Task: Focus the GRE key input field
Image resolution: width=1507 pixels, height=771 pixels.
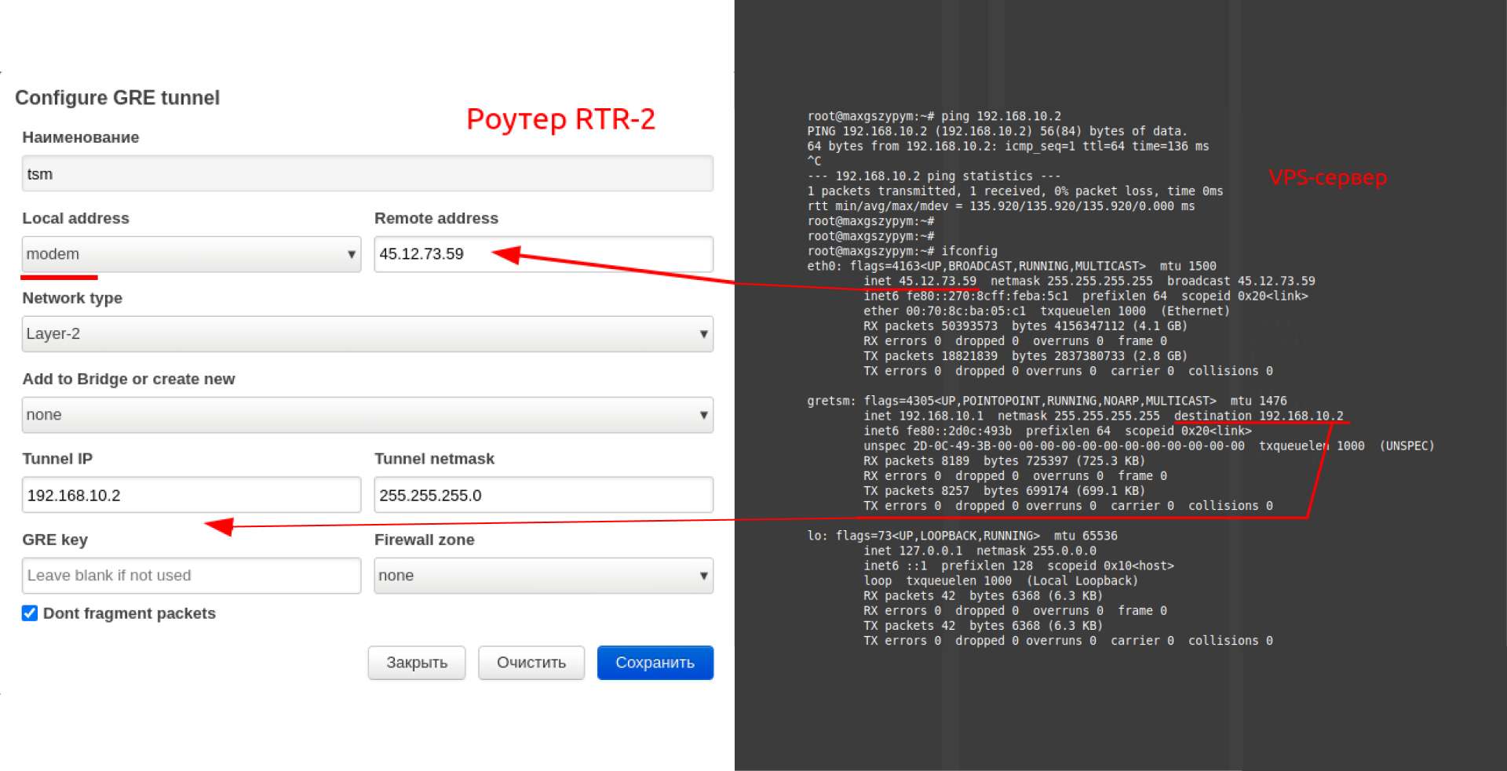Action: 191,576
